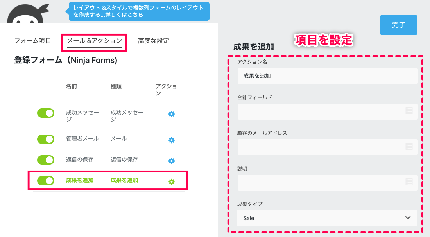Switch to the フォーム項目 tab
430x237 pixels.
(32, 41)
